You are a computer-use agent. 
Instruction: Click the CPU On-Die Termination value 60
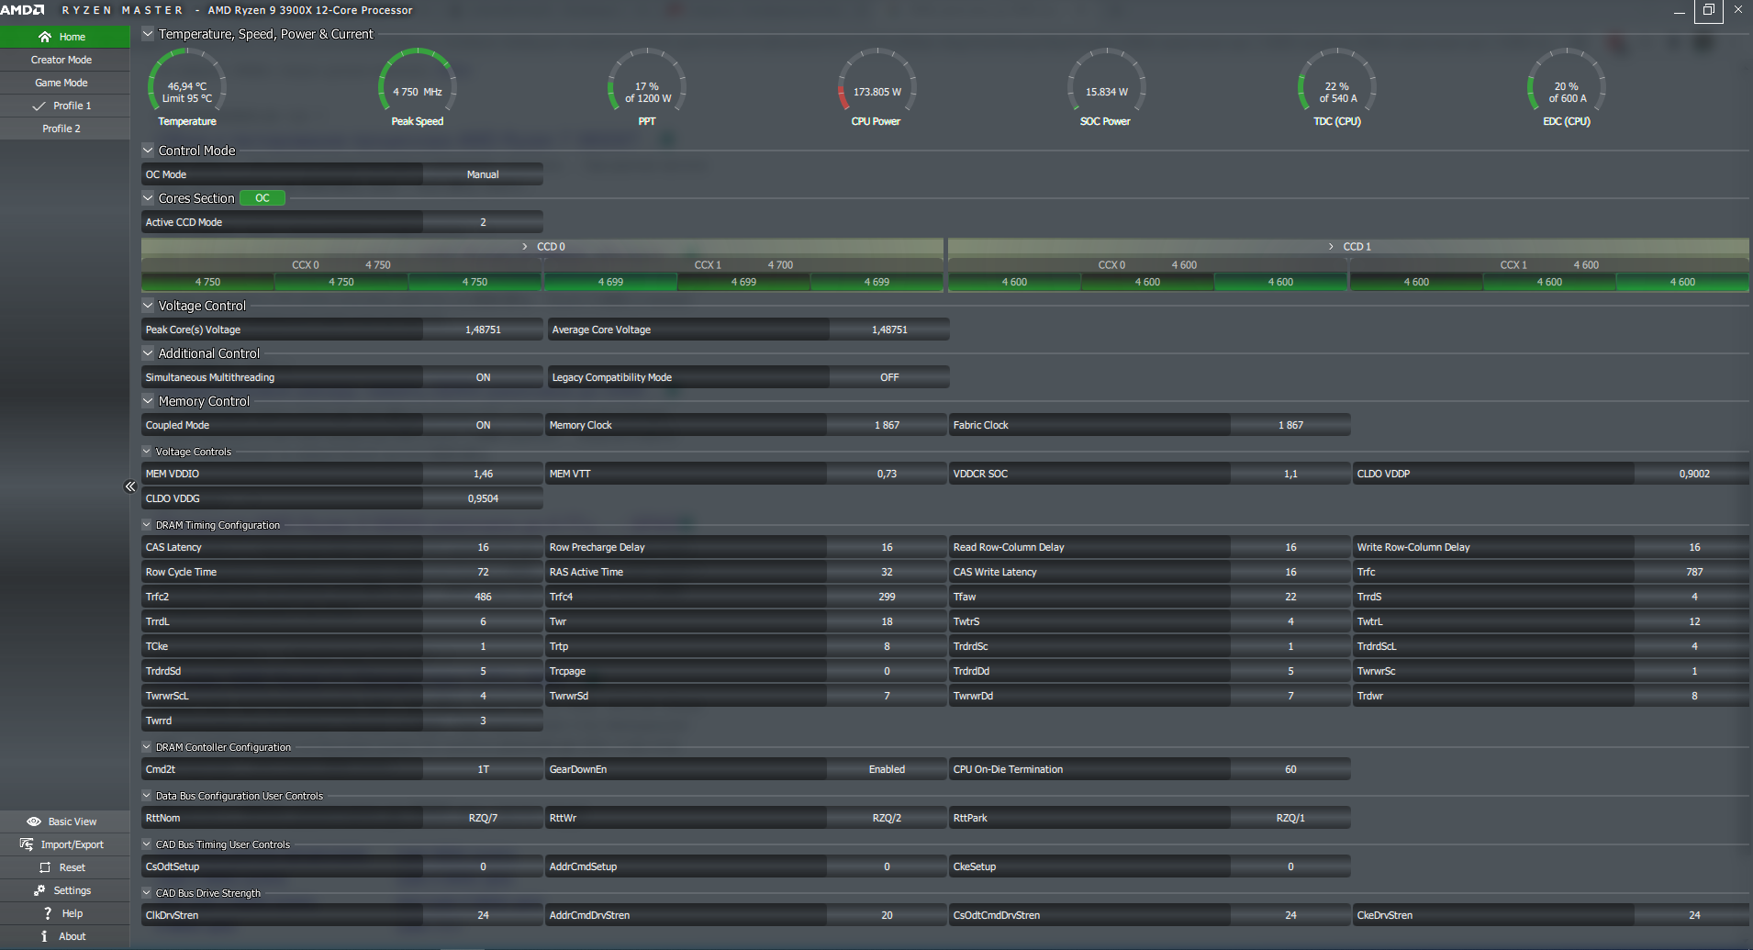tap(1290, 769)
